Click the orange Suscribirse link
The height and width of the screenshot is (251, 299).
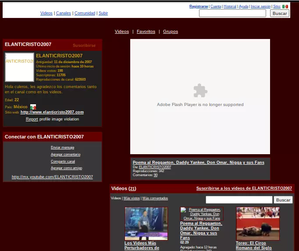coord(84,46)
